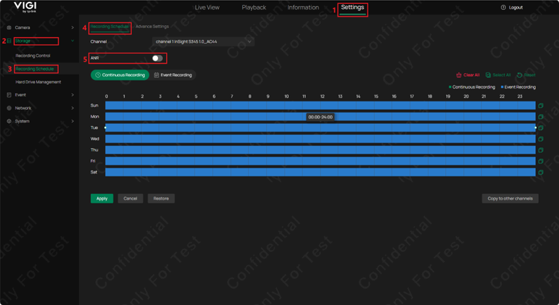
Task: Click the Restore button
Action: click(161, 198)
